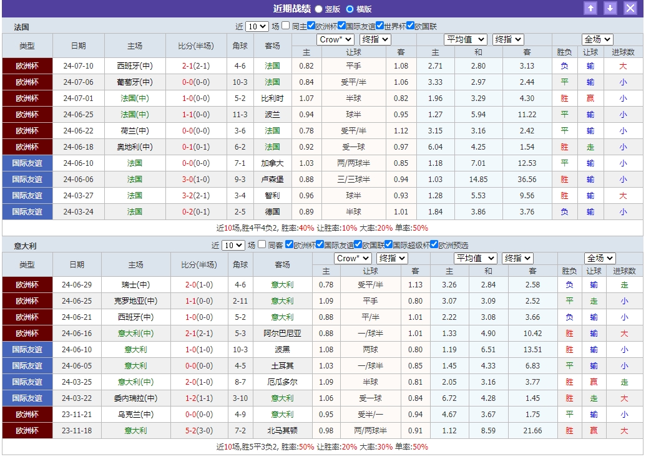646x457 pixels.
Task: Open the 全场 dropdown in the France section
Action: coord(596,39)
